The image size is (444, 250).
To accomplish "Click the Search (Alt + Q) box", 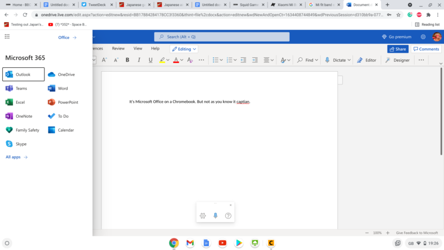I will (x=221, y=37).
